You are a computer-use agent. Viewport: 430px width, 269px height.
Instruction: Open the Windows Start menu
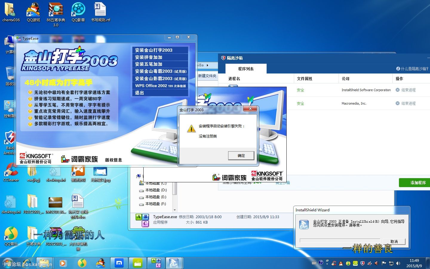click(8, 263)
